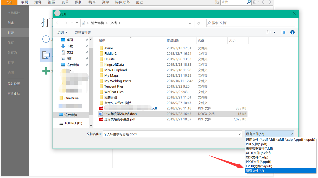Click the up-one-level arrow icon
The width and height of the screenshot is (318, 178).
(77, 23)
